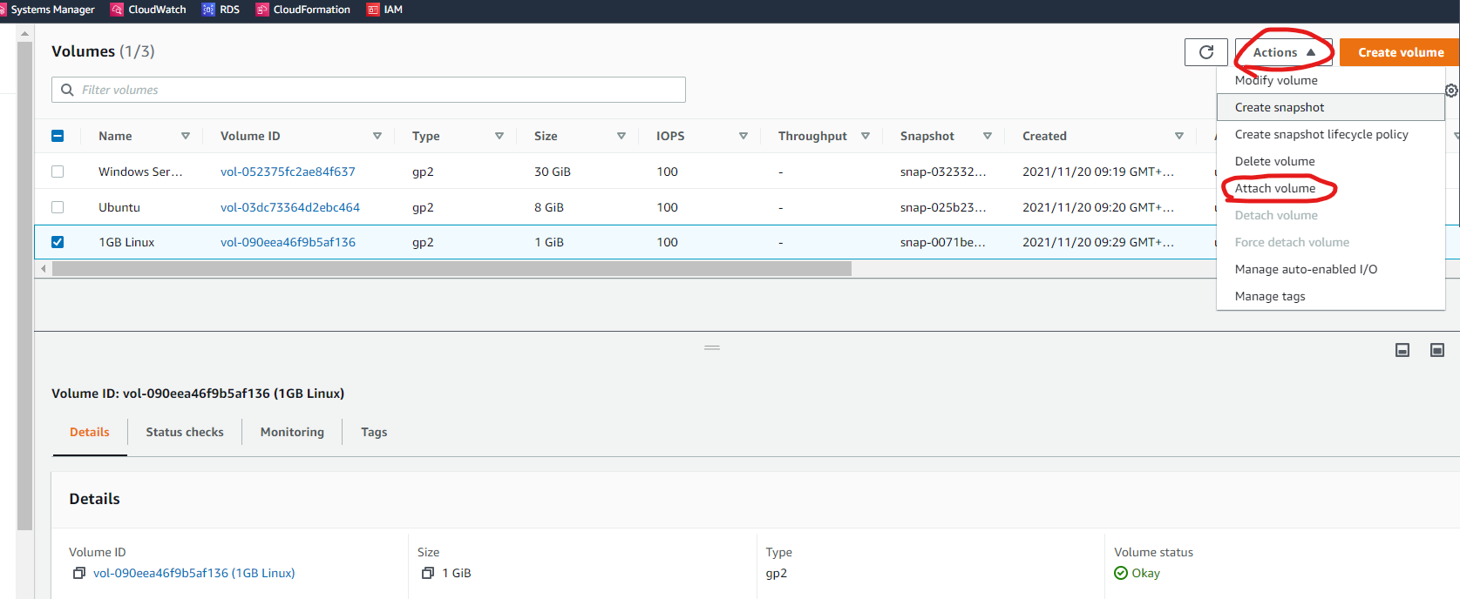This screenshot has height=599, width=1460.
Task: Open volume vol-03dc73364d2ebc464 link
Action: [290, 207]
